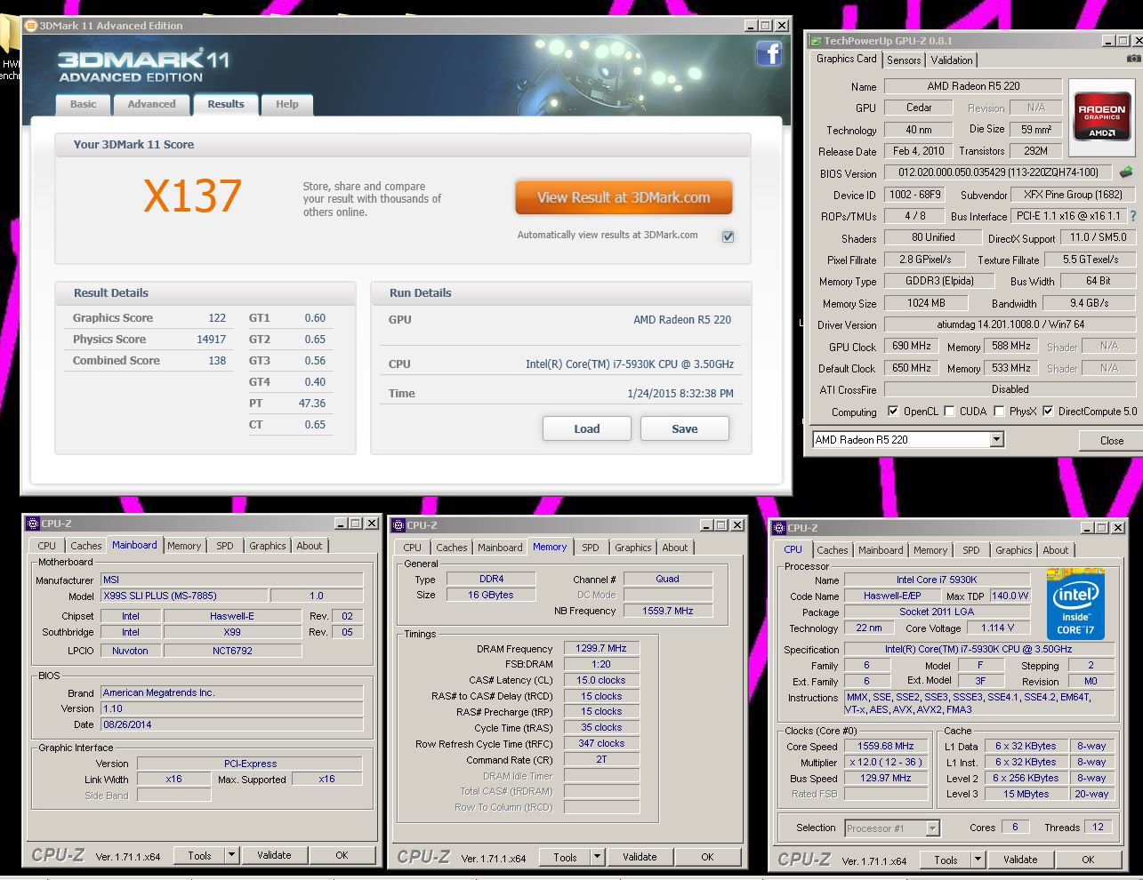Toggle the PhysX checkbox in GPU-Z

click(999, 411)
